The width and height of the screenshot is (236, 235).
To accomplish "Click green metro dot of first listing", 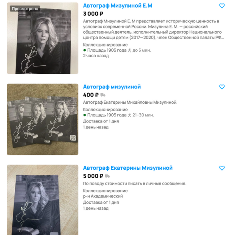I will tap(84, 50).
